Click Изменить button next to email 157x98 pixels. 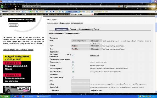tap(96, 41)
